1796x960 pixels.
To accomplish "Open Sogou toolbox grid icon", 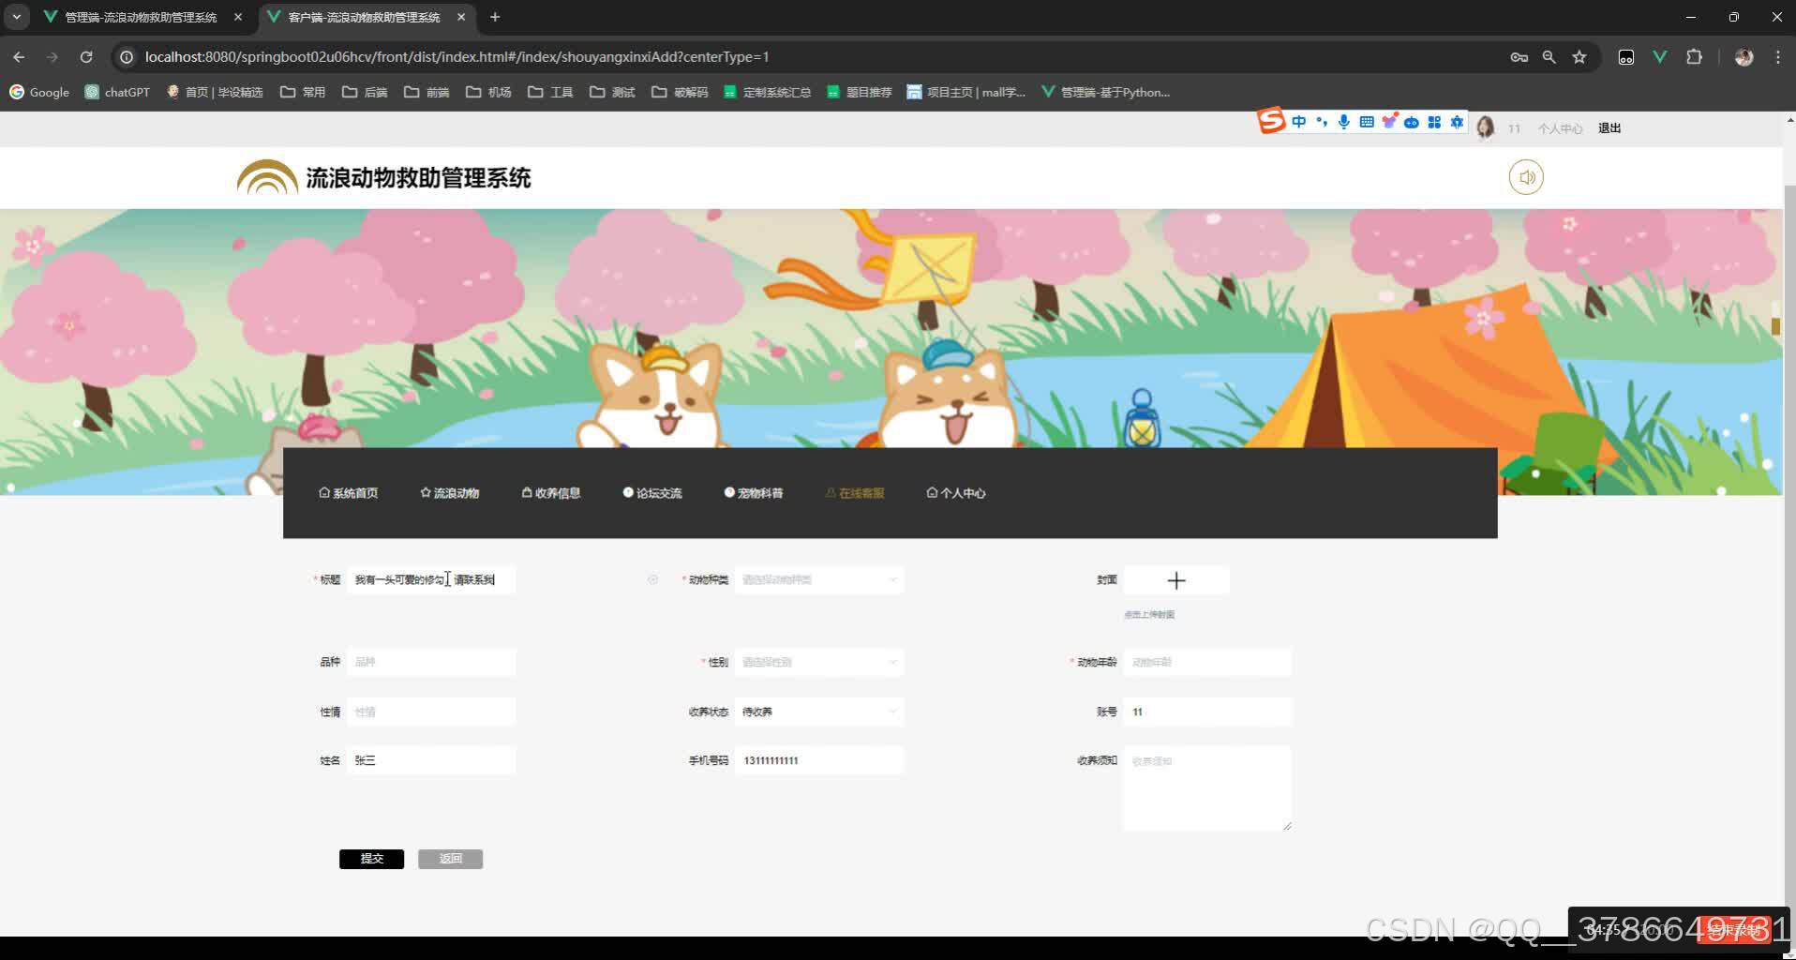I will pyautogui.click(x=1434, y=122).
